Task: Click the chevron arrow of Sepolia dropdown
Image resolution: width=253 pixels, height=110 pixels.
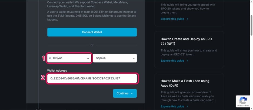Action: tap(134, 58)
